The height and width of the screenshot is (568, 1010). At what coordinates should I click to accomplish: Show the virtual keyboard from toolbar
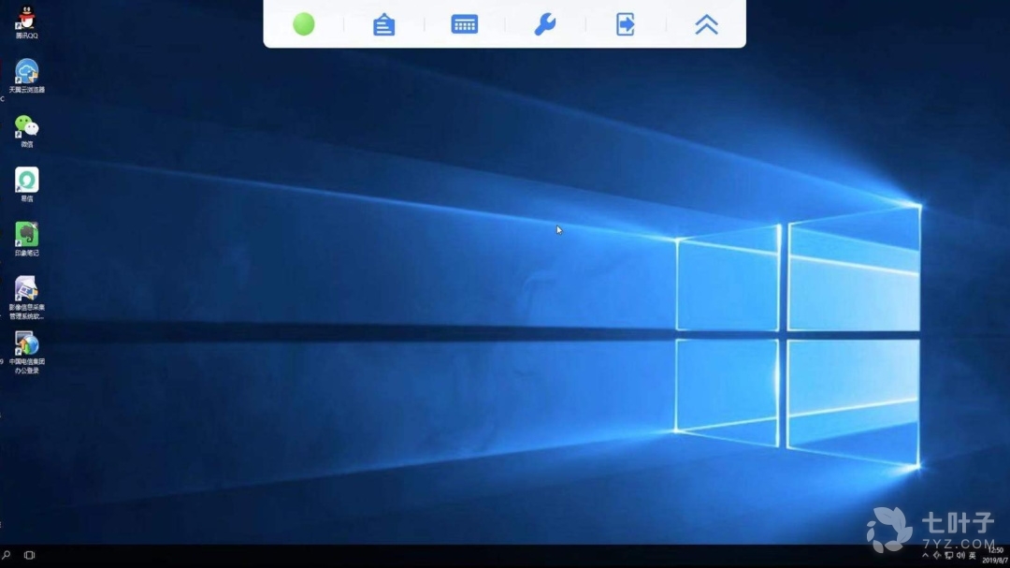tap(465, 24)
